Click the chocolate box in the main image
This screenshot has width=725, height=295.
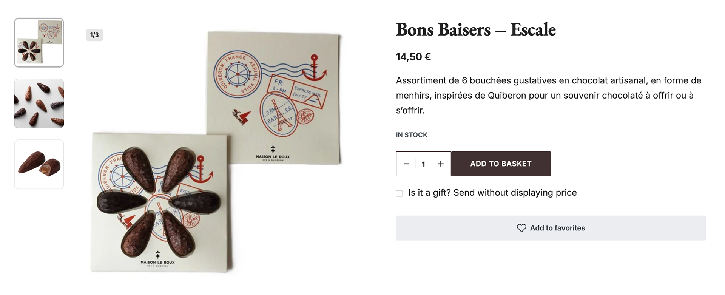coord(159,202)
